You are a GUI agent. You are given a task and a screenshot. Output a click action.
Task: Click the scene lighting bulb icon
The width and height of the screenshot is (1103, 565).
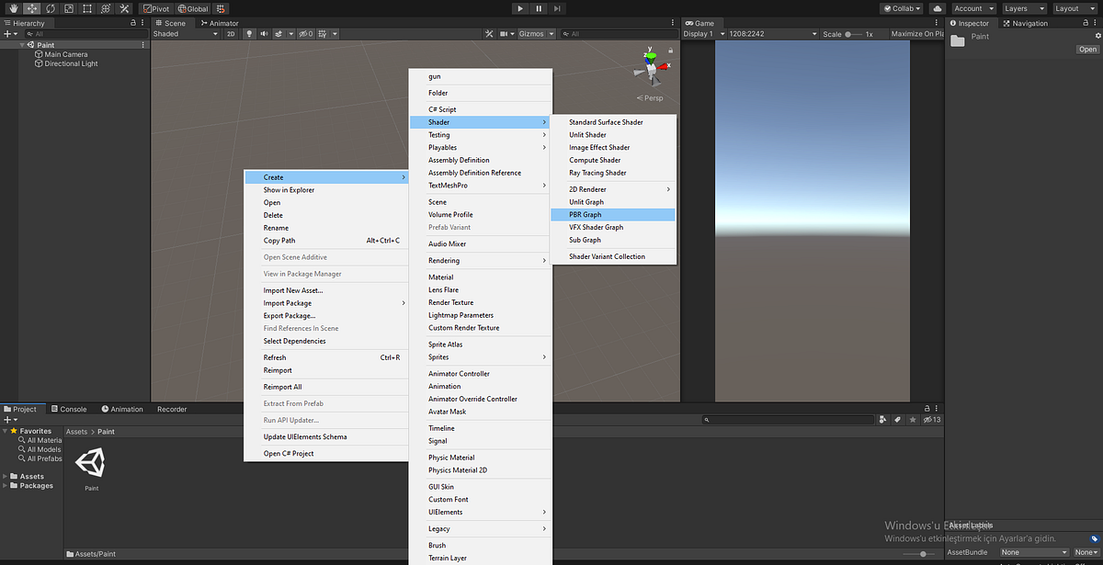tap(248, 33)
